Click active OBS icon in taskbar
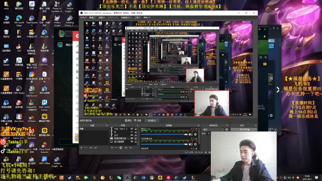 pos(127,177)
